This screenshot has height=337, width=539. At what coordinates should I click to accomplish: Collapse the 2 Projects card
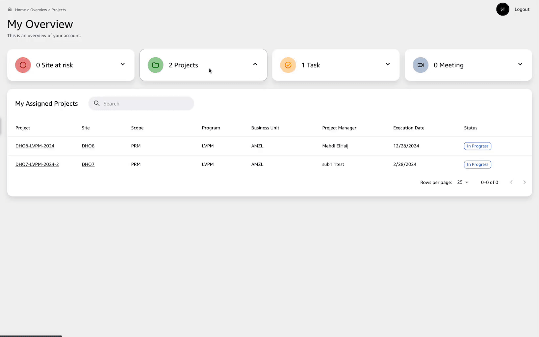point(255,64)
